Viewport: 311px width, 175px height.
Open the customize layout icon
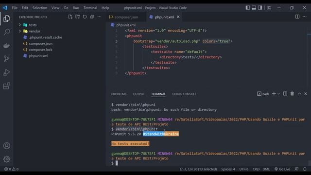click(x=269, y=8)
